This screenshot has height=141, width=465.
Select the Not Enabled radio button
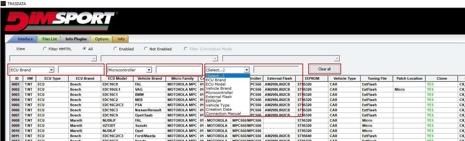pos(146,49)
